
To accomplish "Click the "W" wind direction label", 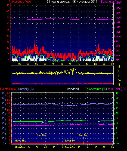I will [x=120, y=80].
